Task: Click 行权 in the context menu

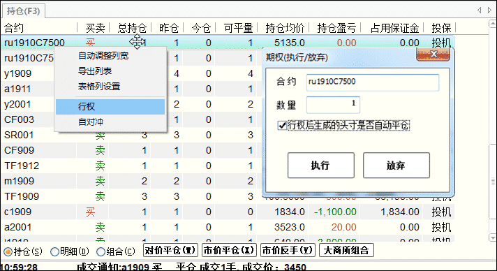Action: (x=110, y=107)
